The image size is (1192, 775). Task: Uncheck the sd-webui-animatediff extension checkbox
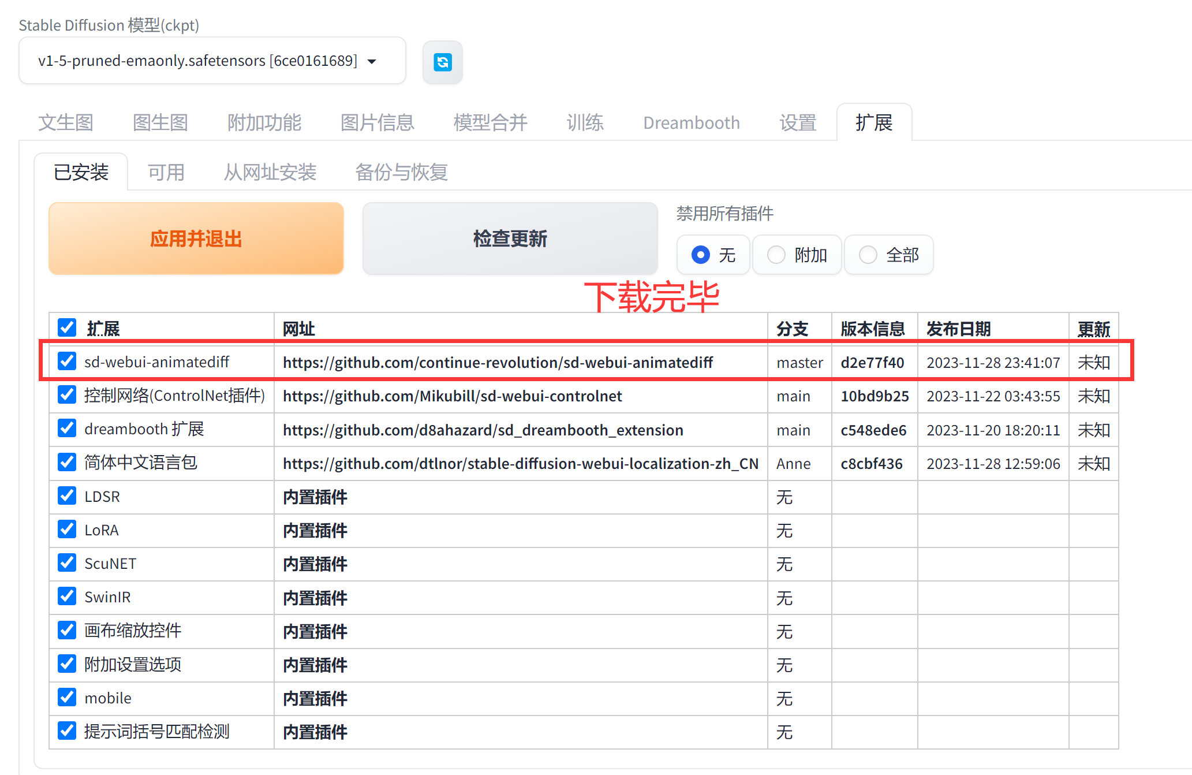pos(67,362)
